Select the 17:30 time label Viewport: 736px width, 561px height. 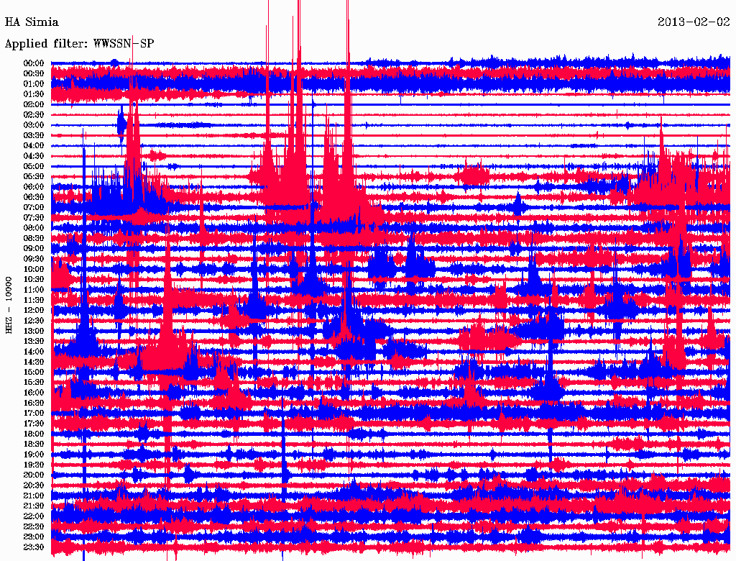point(33,424)
